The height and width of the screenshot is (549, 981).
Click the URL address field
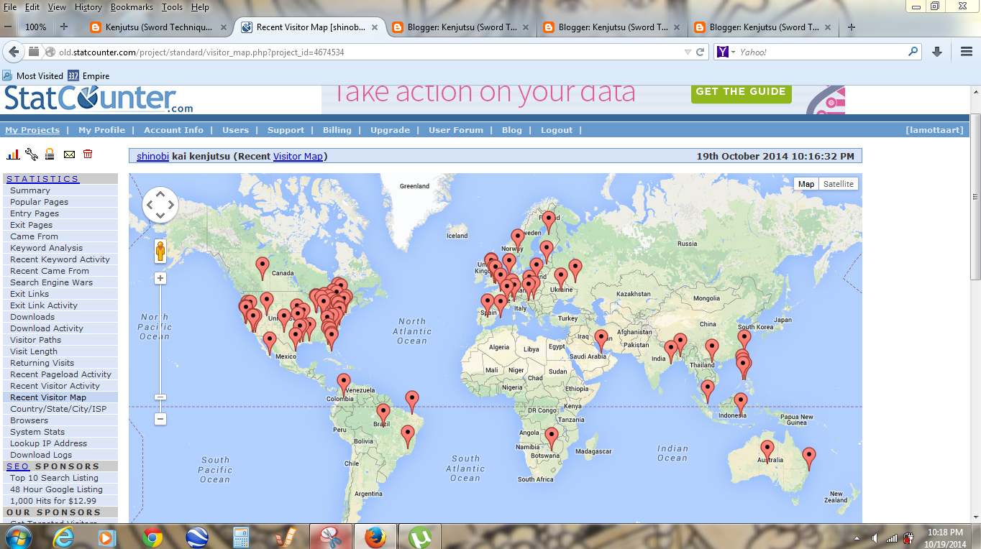click(x=367, y=52)
